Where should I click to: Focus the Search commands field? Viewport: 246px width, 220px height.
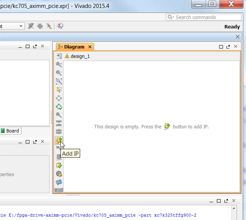(203, 17)
